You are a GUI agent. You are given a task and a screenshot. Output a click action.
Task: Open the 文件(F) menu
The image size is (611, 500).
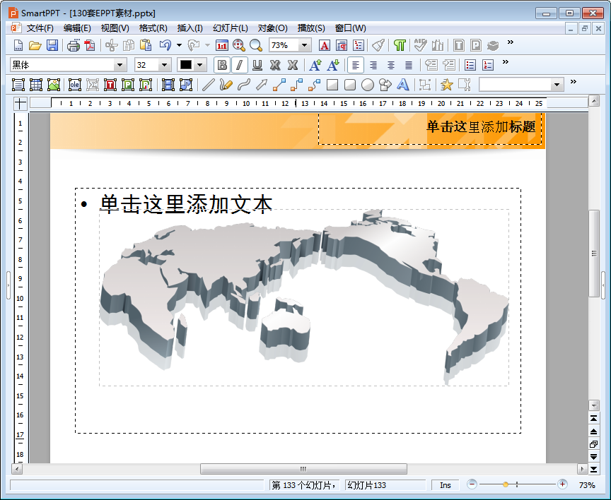click(x=40, y=28)
